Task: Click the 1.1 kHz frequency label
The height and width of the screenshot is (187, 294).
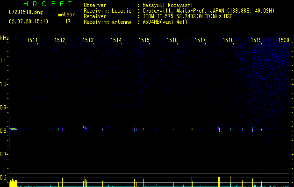Action: coord(3,61)
